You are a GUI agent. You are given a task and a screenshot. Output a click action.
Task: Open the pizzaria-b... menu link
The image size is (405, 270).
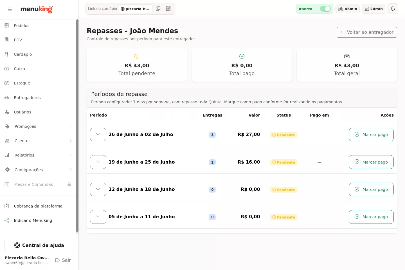click(136, 9)
